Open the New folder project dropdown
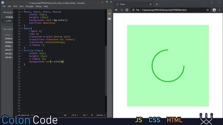223x125 pixels. point(8,29)
